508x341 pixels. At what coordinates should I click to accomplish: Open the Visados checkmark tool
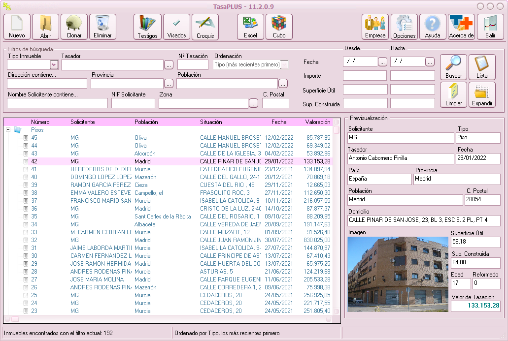click(x=176, y=27)
